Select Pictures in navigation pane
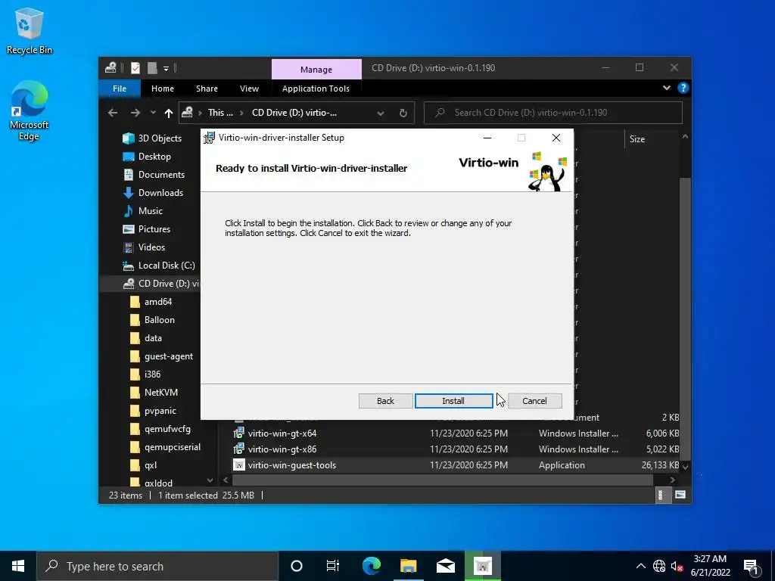The width and height of the screenshot is (775, 581). [147, 229]
